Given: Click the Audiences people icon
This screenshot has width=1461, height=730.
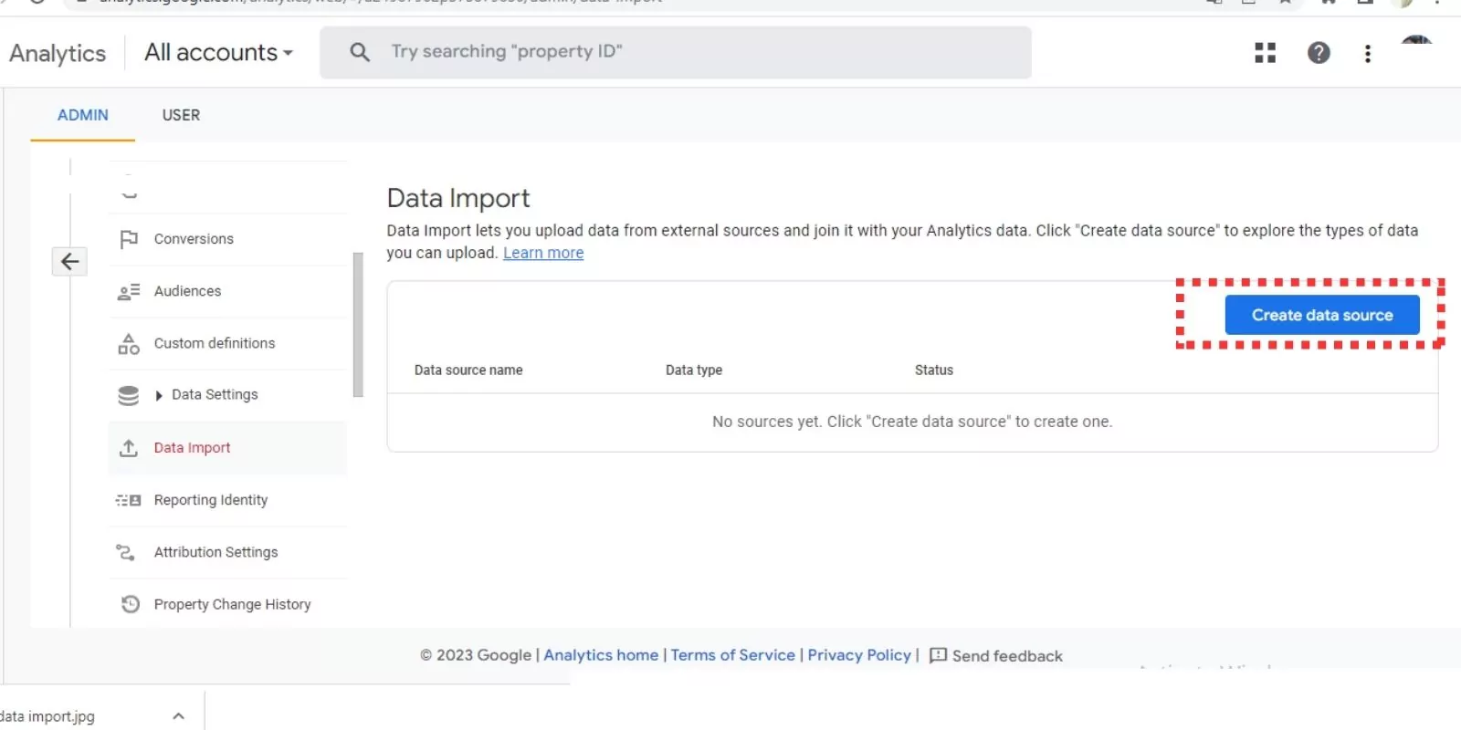Looking at the screenshot, I should point(129,292).
